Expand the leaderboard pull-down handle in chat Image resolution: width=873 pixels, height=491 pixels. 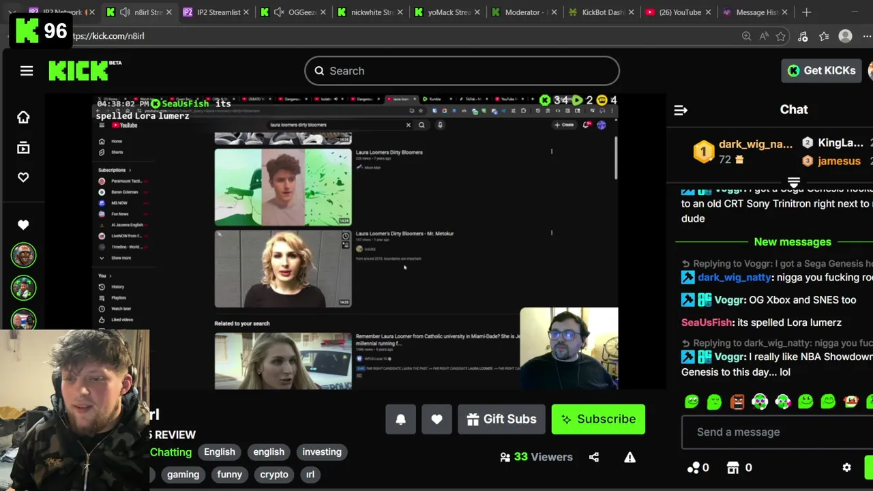[x=793, y=183]
